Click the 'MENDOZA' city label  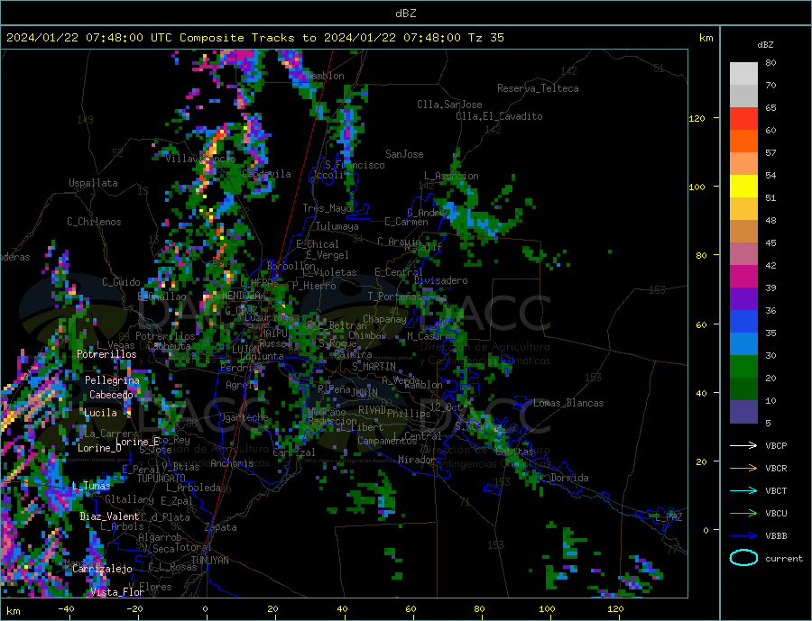coord(241,295)
